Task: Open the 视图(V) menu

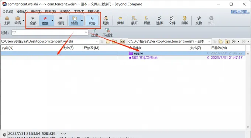Action: pyautogui.click(x=65, y=12)
